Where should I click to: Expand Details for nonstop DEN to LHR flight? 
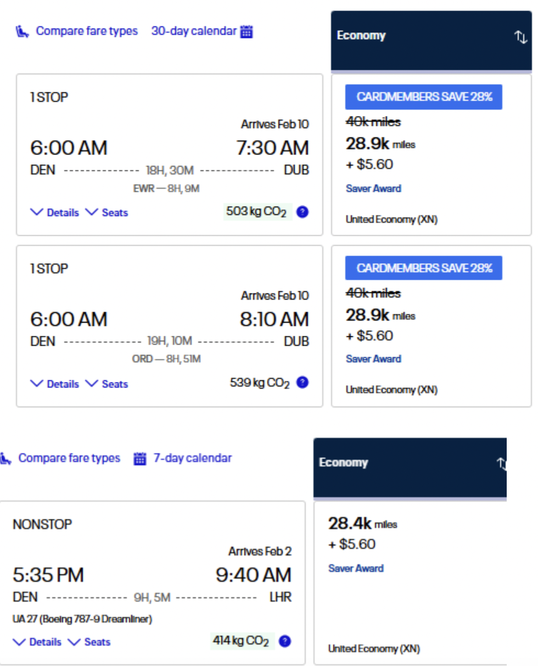click(x=37, y=642)
